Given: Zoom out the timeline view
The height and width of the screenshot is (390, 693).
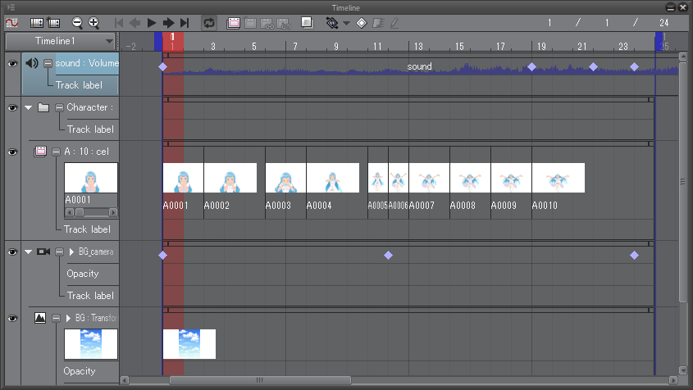Looking at the screenshot, I should click(77, 23).
